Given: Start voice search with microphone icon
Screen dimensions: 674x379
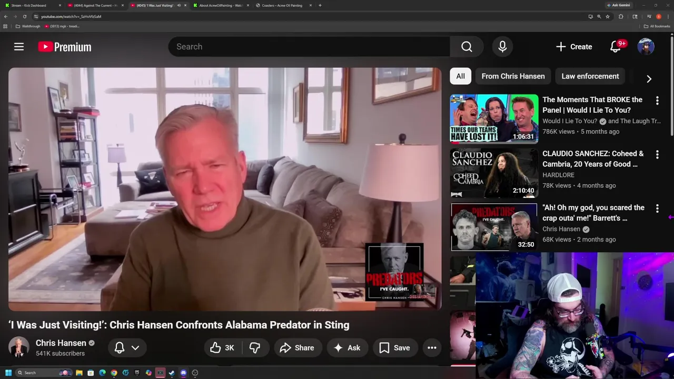Looking at the screenshot, I should point(502,47).
